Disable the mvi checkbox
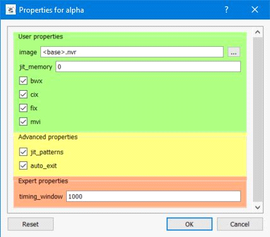Image resolution: width=270 pixels, height=237 pixels. coord(23,122)
